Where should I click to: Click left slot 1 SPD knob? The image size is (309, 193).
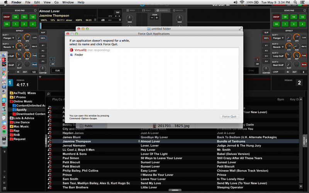point(27,37)
